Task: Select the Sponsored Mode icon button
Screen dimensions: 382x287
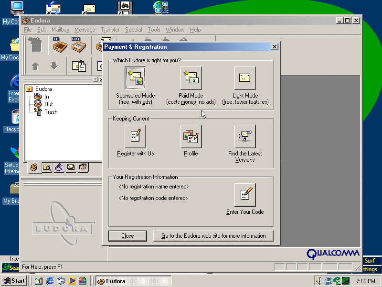Action: [x=135, y=78]
